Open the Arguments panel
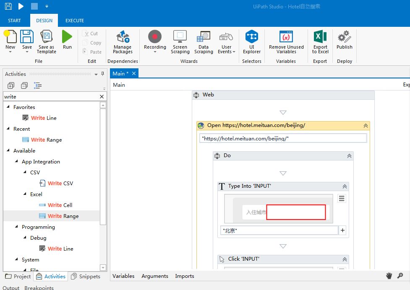The height and width of the screenshot is (290, 410). [155, 276]
